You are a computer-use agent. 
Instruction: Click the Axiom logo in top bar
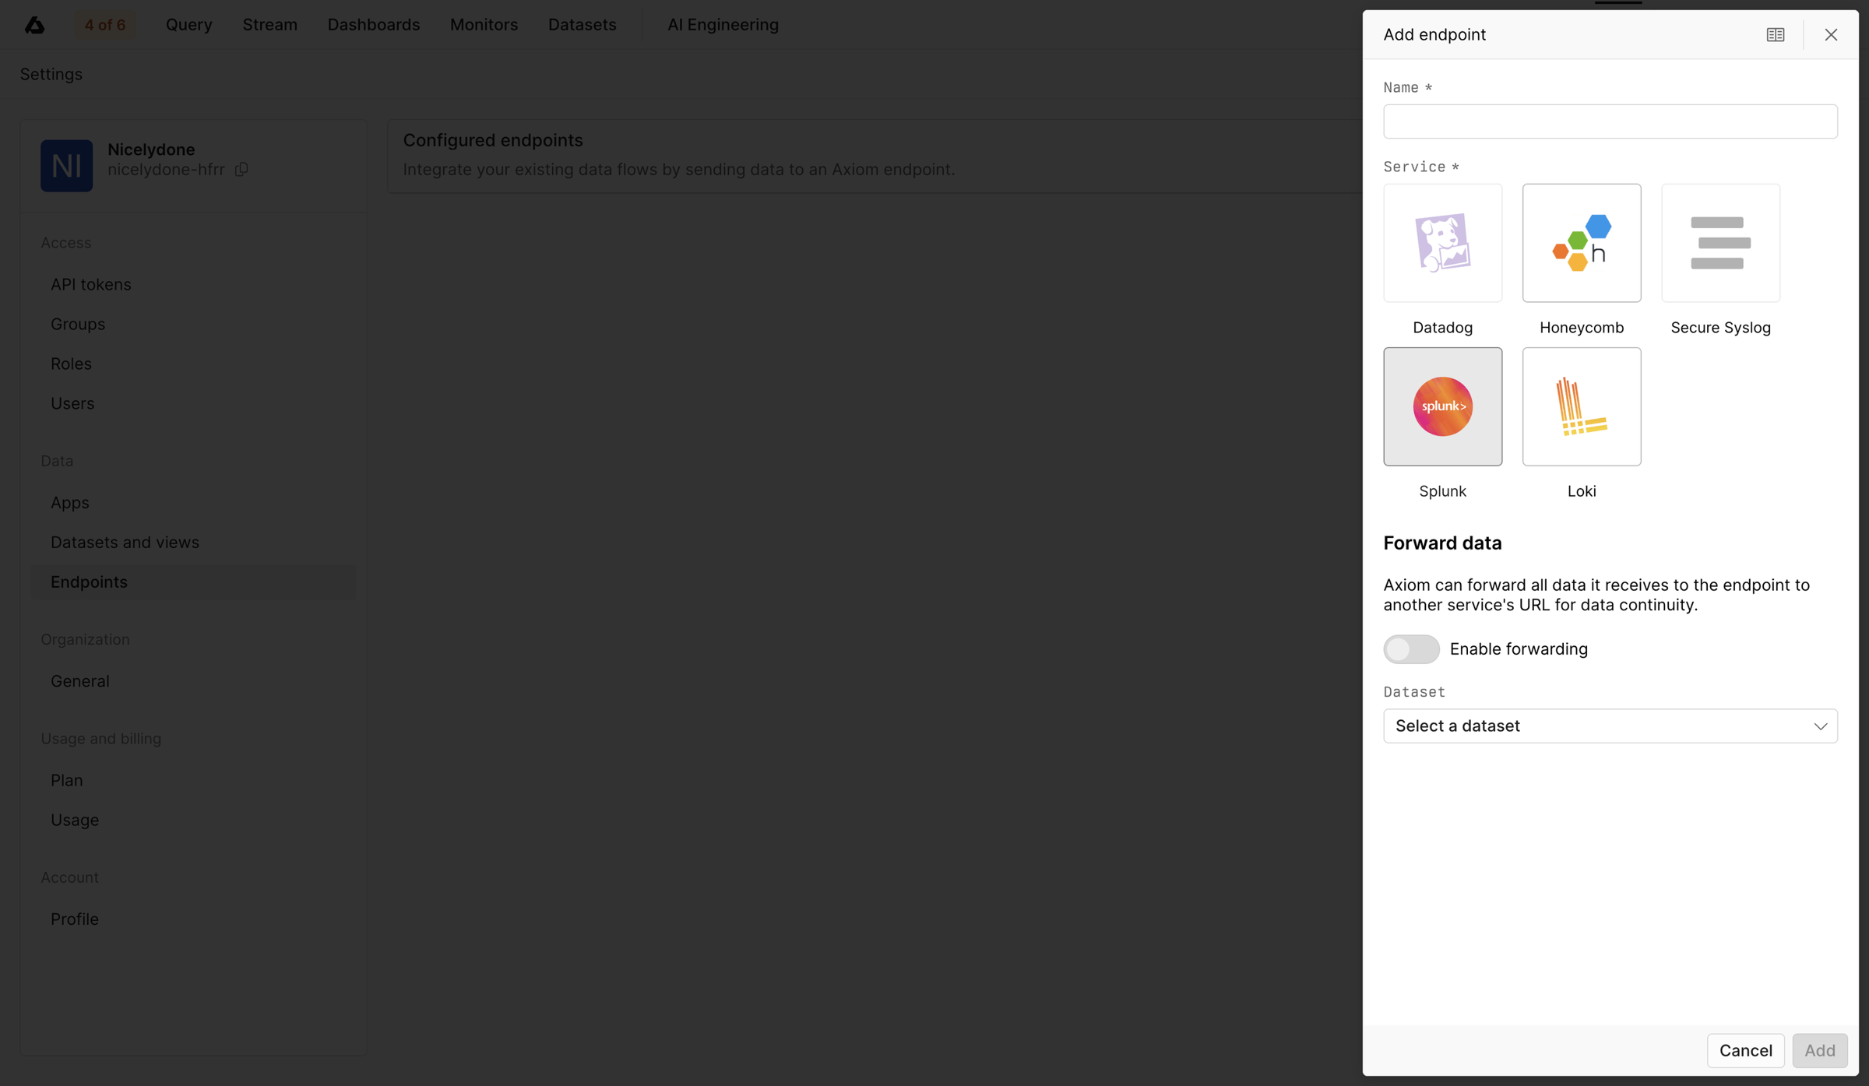click(34, 25)
